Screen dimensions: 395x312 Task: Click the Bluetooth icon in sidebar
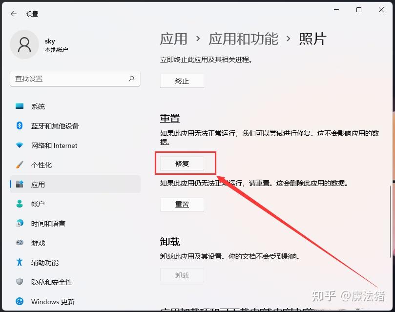click(20, 125)
